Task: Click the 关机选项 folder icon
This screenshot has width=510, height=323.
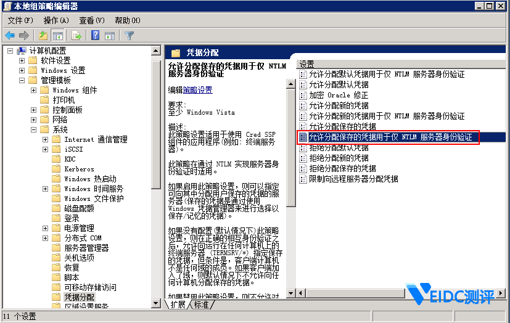Action: tap(56, 258)
